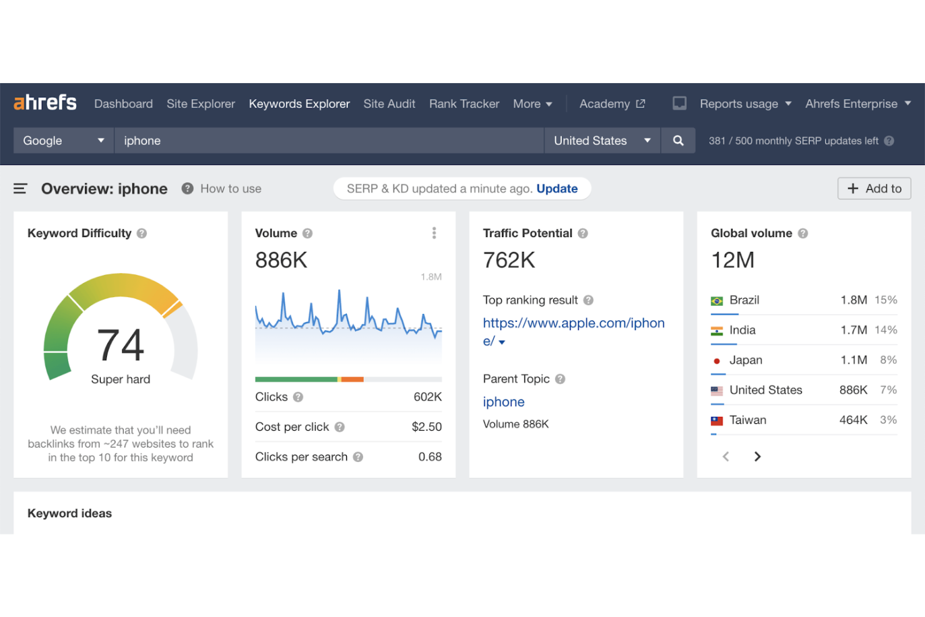Image resolution: width=925 pixels, height=617 pixels.
Task: Open Academy link
Action: point(604,104)
